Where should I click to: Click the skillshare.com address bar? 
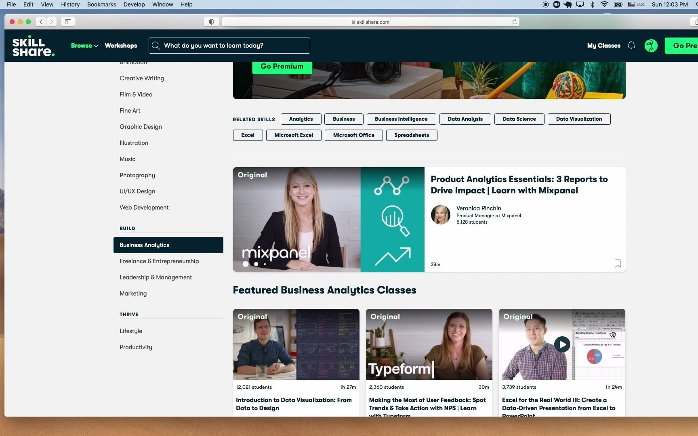pos(370,22)
